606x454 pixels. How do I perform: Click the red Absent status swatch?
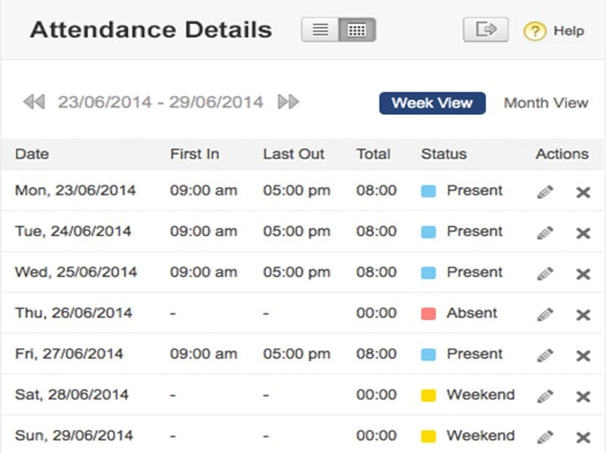click(x=429, y=313)
